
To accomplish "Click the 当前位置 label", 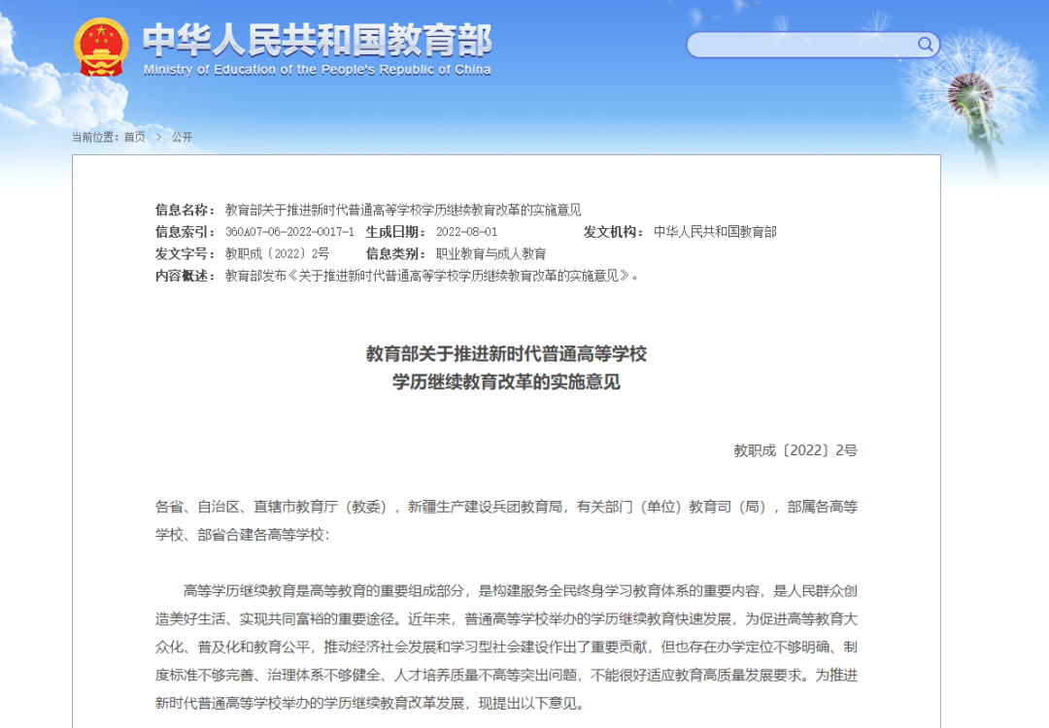I will click(x=95, y=137).
